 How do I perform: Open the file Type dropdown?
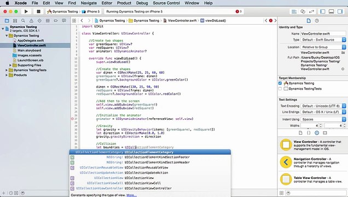tap(323, 40)
